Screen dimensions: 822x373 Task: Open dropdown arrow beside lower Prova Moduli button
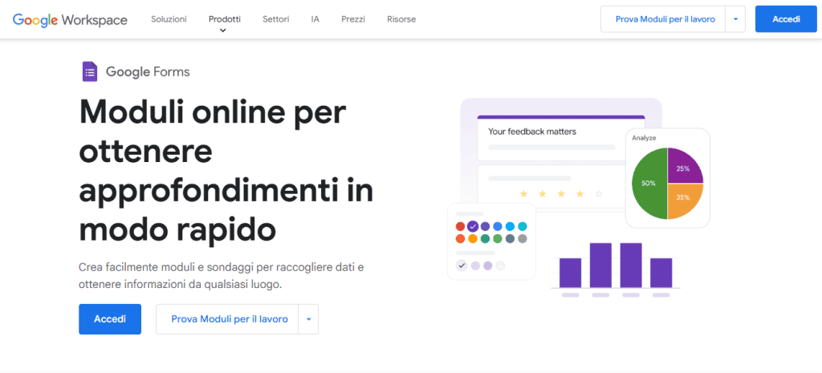click(308, 319)
